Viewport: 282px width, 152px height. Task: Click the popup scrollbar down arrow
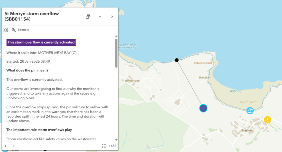(116, 139)
